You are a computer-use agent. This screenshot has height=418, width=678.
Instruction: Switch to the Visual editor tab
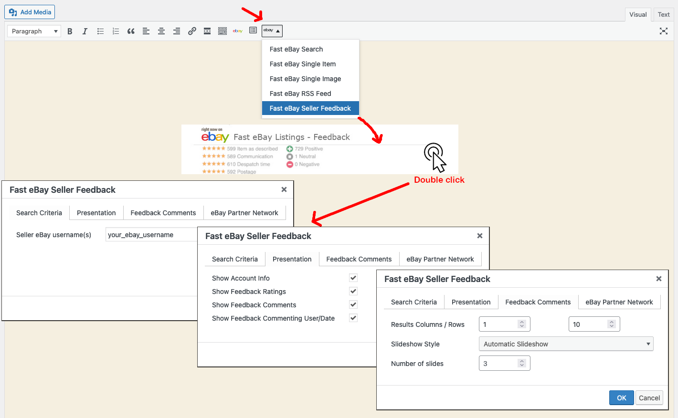coord(638,14)
